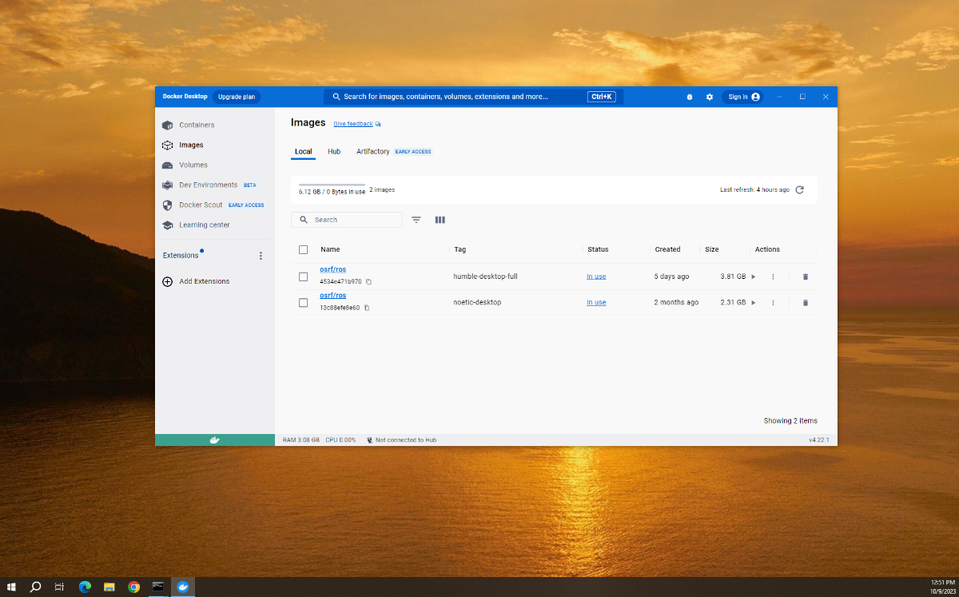Click the version v4.22.1 label

pyautogui.click(x=819, y=440)
